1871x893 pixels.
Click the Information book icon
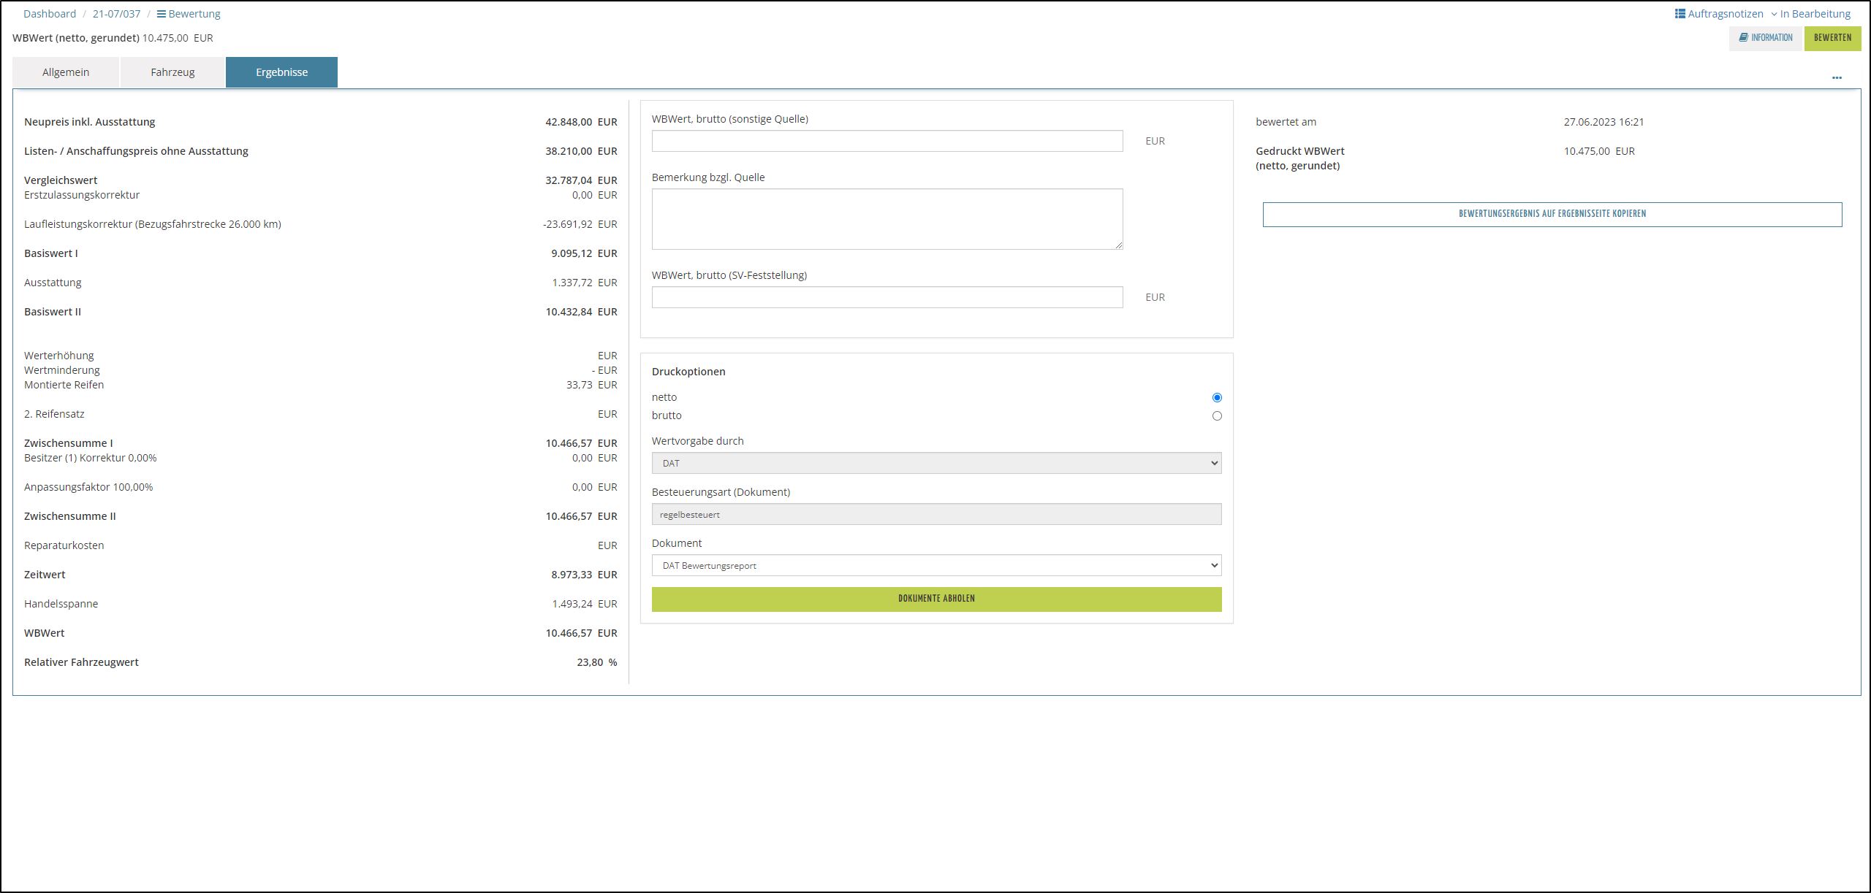(1743, 38)
